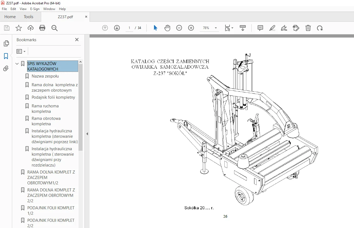Open the Nazwa zespołu bookmark
Viewport: 354px width, 228px height.
45,76
